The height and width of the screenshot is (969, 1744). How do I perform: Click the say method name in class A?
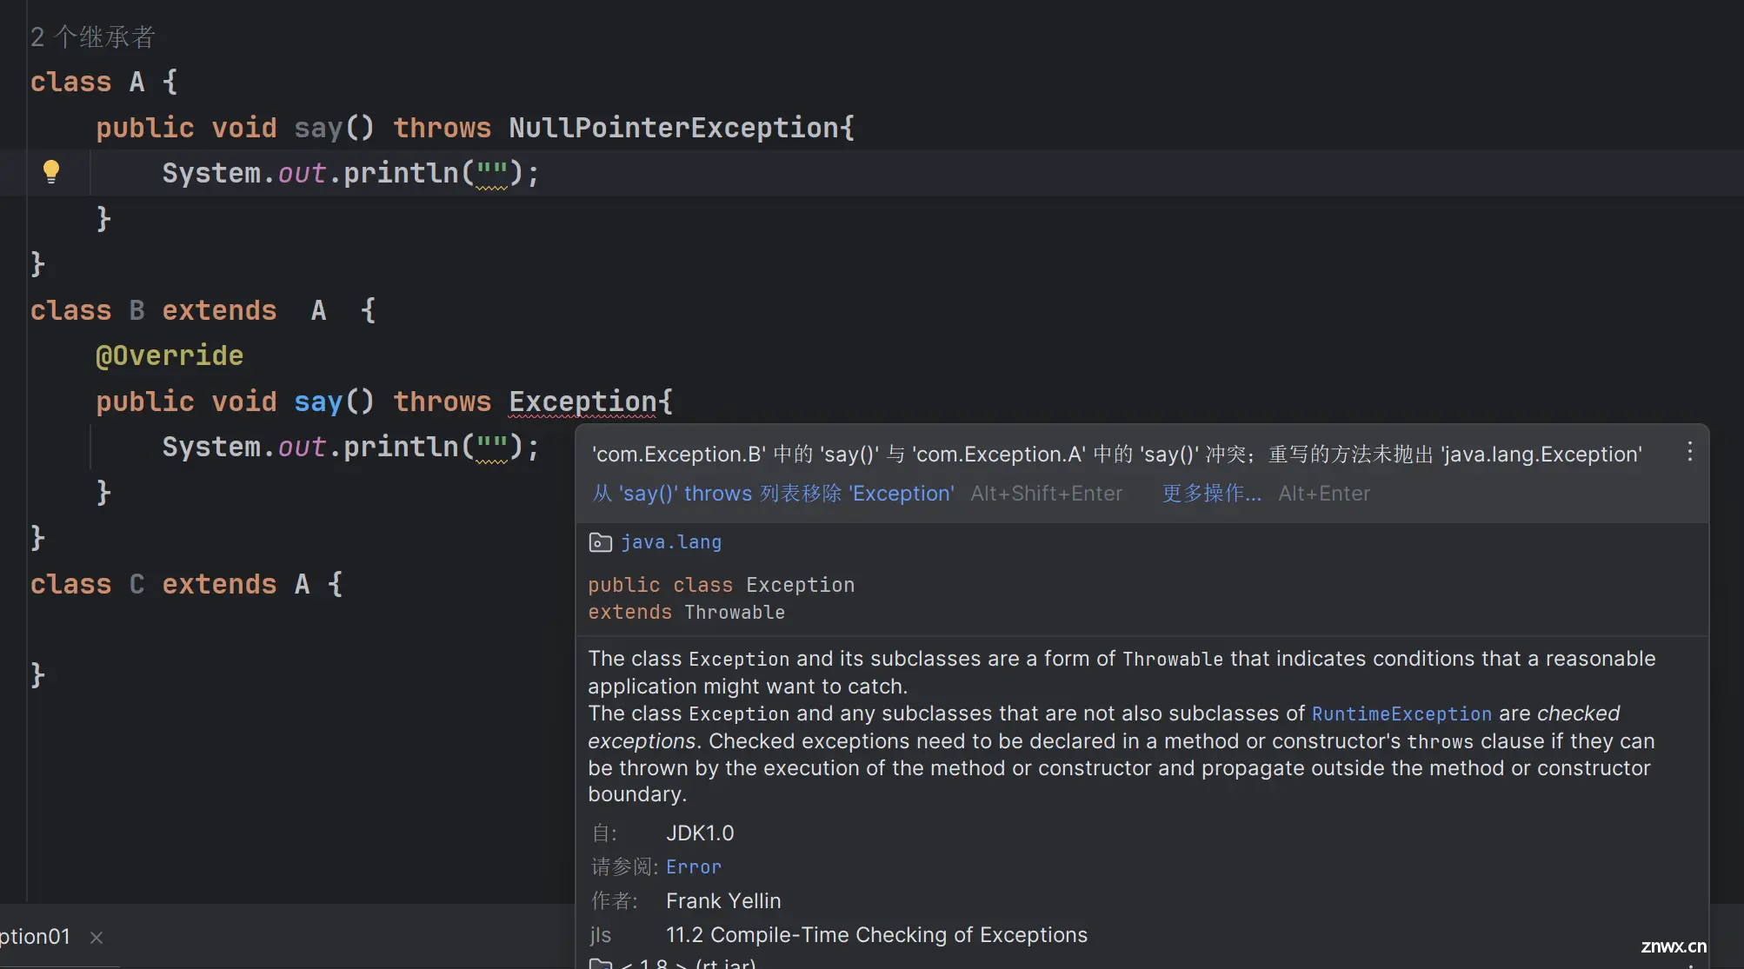pyautogui.click(x=318, y=128)
